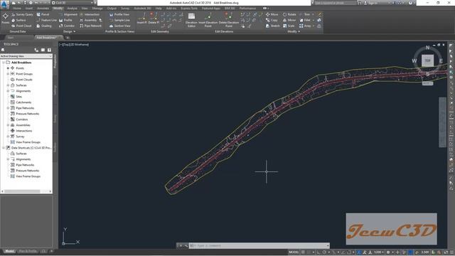This screenshot has height=256, width=455.
Task: Select the Corridor design tool
Action: click(x=67, y=26)
